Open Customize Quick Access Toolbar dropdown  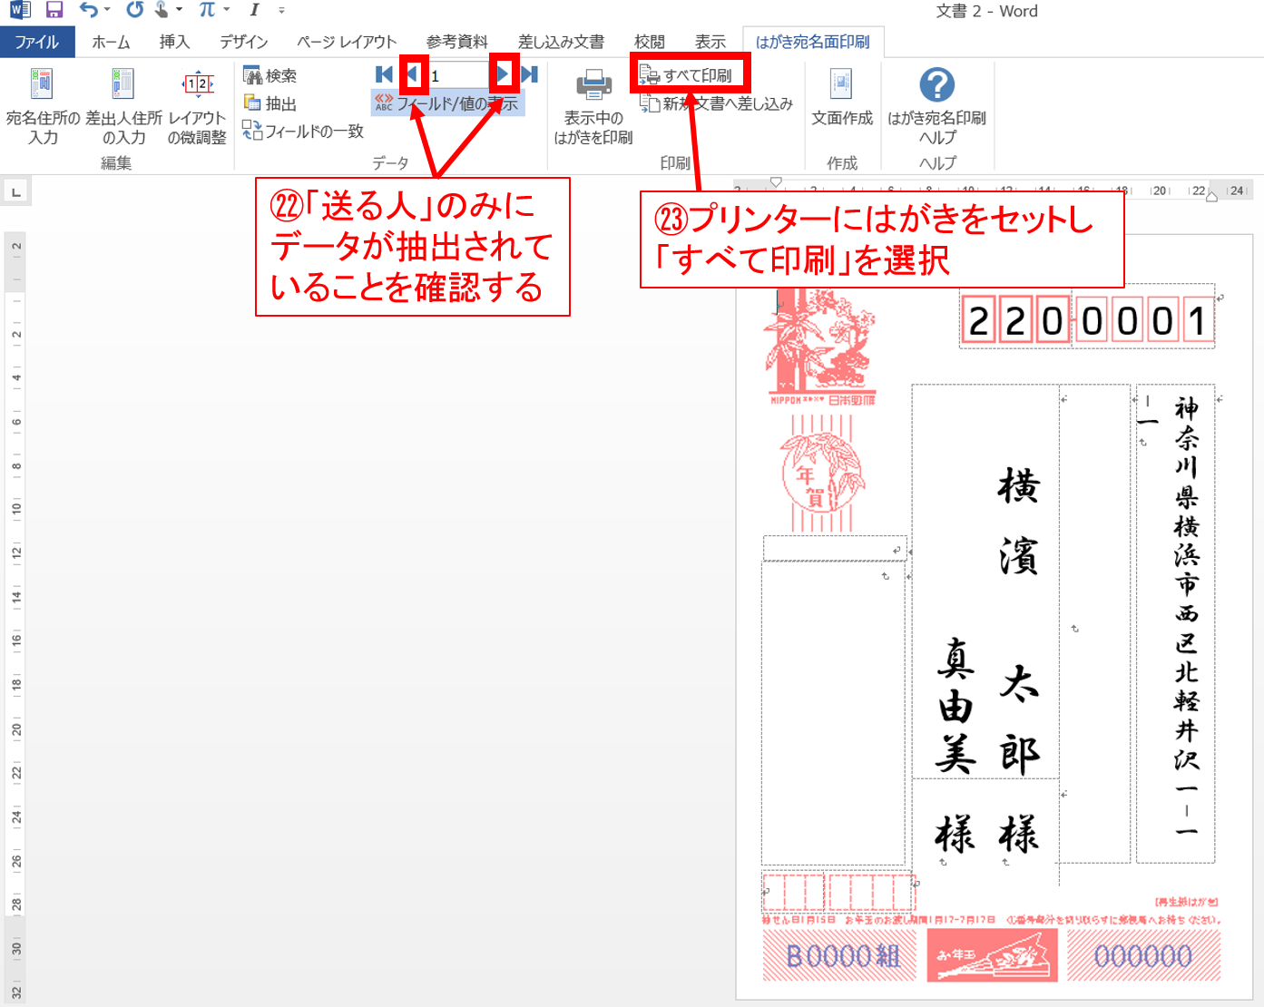281,11
